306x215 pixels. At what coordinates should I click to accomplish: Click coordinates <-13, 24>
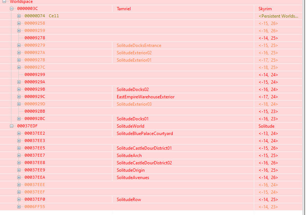click(268, 134)
